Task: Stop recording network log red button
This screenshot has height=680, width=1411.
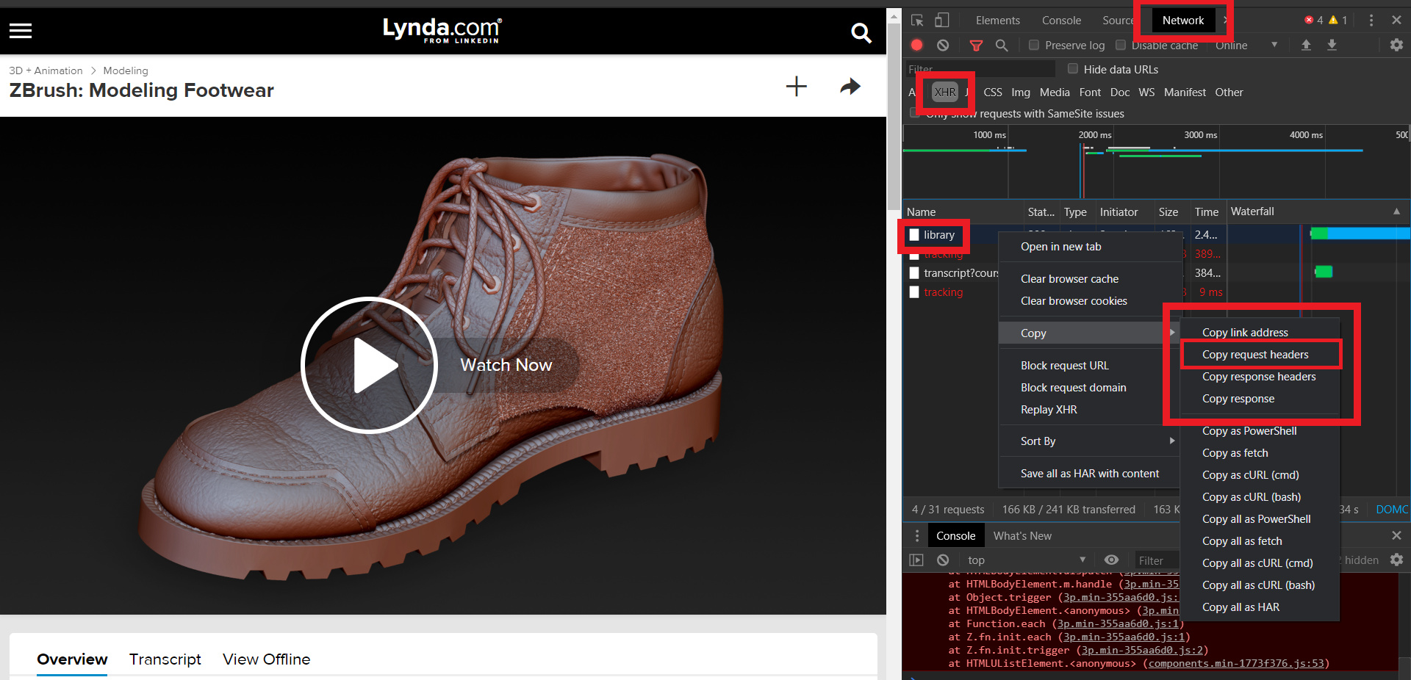Action: click(x=916, y=46)
